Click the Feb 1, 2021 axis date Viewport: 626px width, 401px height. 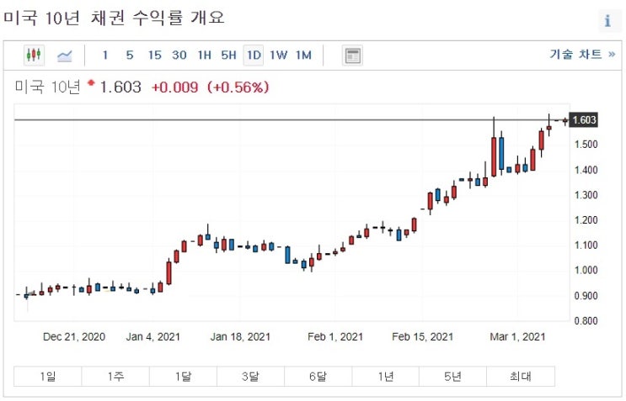335,337
